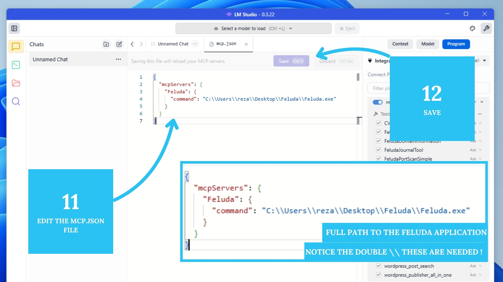Open the Program tab
Screen dimensions: 503x282
point(456,44)
